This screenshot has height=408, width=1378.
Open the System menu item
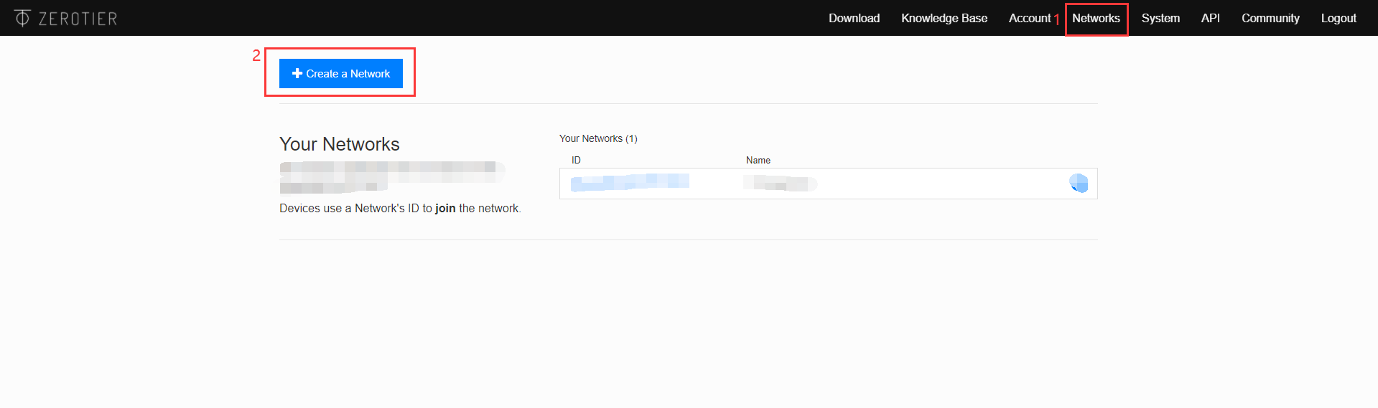(1160, 18)
